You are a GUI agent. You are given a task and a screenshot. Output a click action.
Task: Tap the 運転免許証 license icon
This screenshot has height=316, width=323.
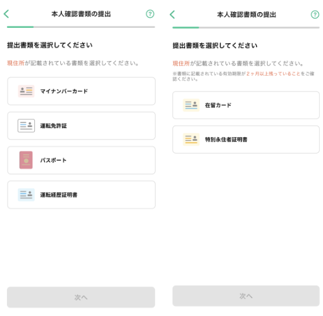pyautogui.click(x=26, y=126)
